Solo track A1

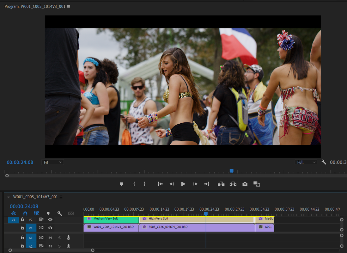pyautogui.click(x=59, y=238)
